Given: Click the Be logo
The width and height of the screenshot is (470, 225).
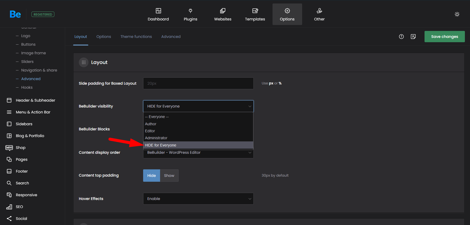Looking at the screenshot, I should coord(15,14).
